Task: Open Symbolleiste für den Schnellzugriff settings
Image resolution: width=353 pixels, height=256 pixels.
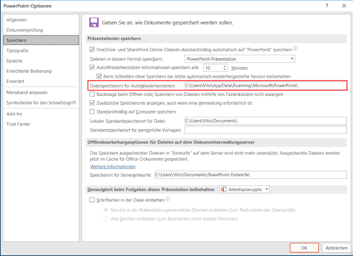Action: 41,103
